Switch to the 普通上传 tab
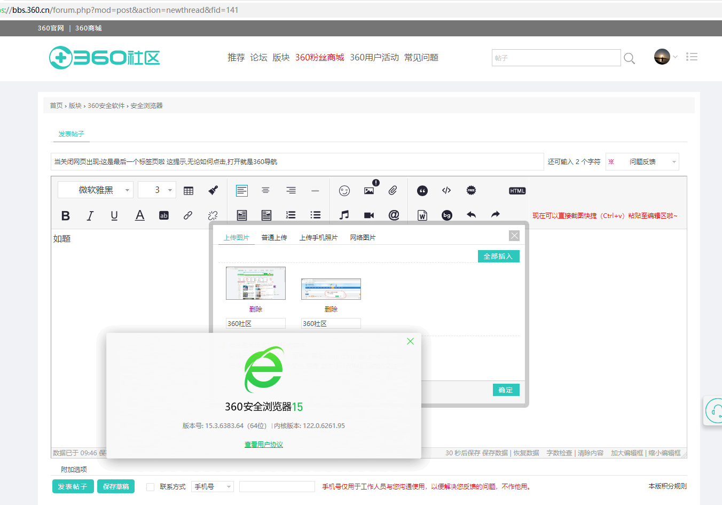 click(x=274, y=238)
